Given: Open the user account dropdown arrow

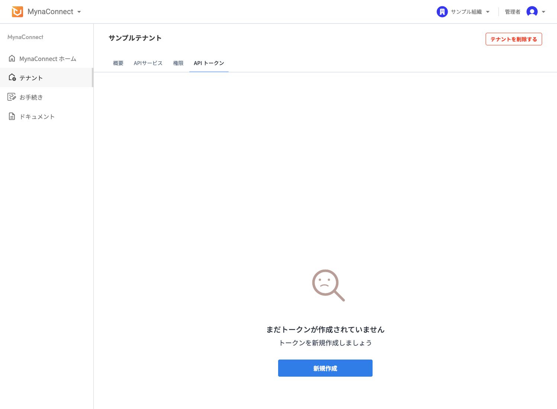Looking at the screenshot, I should (x=544, y=12).
